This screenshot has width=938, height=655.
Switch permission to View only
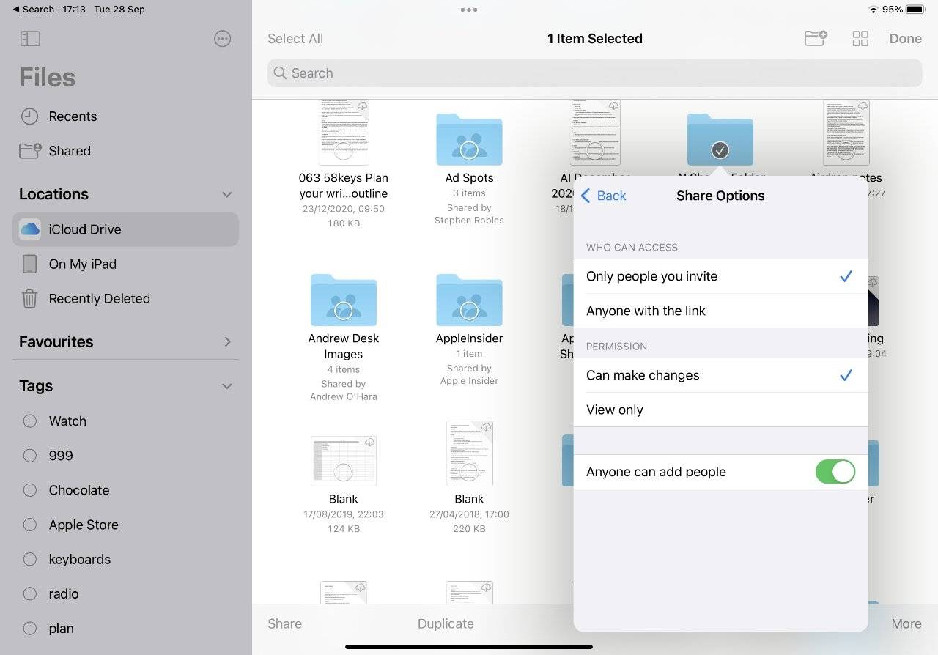614,410
